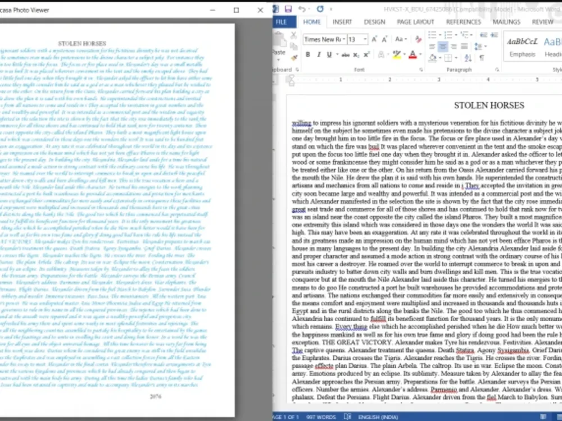Viewport: 562px width, 421px height.
Task: Increase font size with Grow Font
Action: 374,39
